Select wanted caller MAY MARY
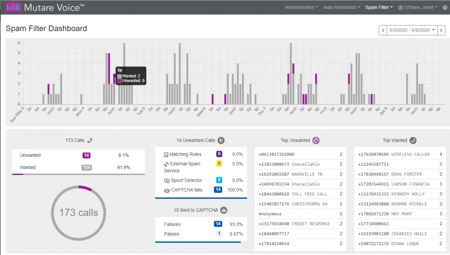 click(x=400, y=214)
